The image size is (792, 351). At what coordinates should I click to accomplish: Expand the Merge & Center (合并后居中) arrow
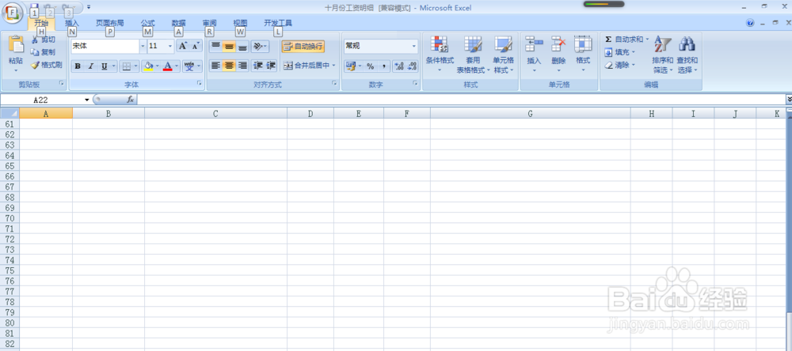[x=334, y=66]
